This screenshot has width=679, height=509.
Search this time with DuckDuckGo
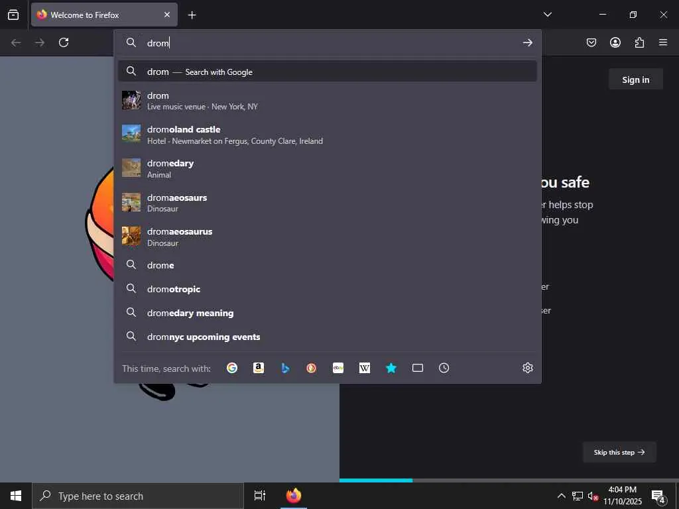pos(312,368)
